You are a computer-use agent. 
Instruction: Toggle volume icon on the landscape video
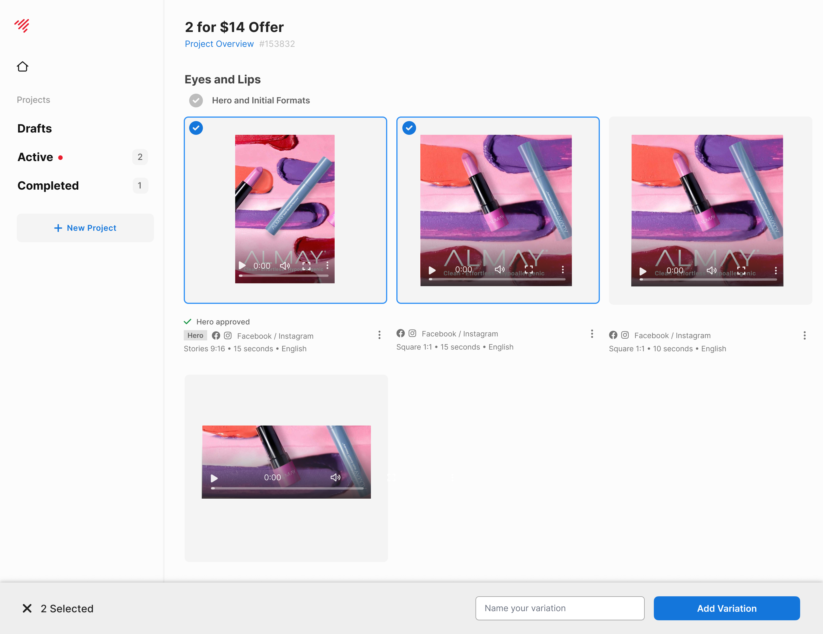pyautogui.click(x=335, y=477)
